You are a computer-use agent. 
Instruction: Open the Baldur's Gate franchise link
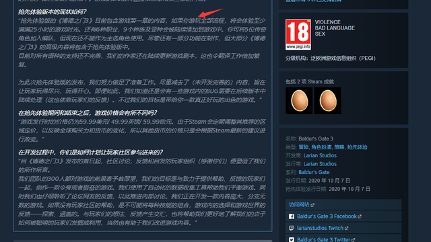(314, 172)
